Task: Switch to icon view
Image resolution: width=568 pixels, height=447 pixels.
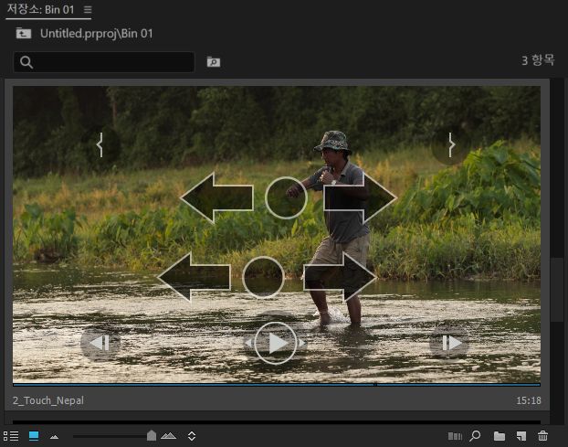Action: [34, 436]
